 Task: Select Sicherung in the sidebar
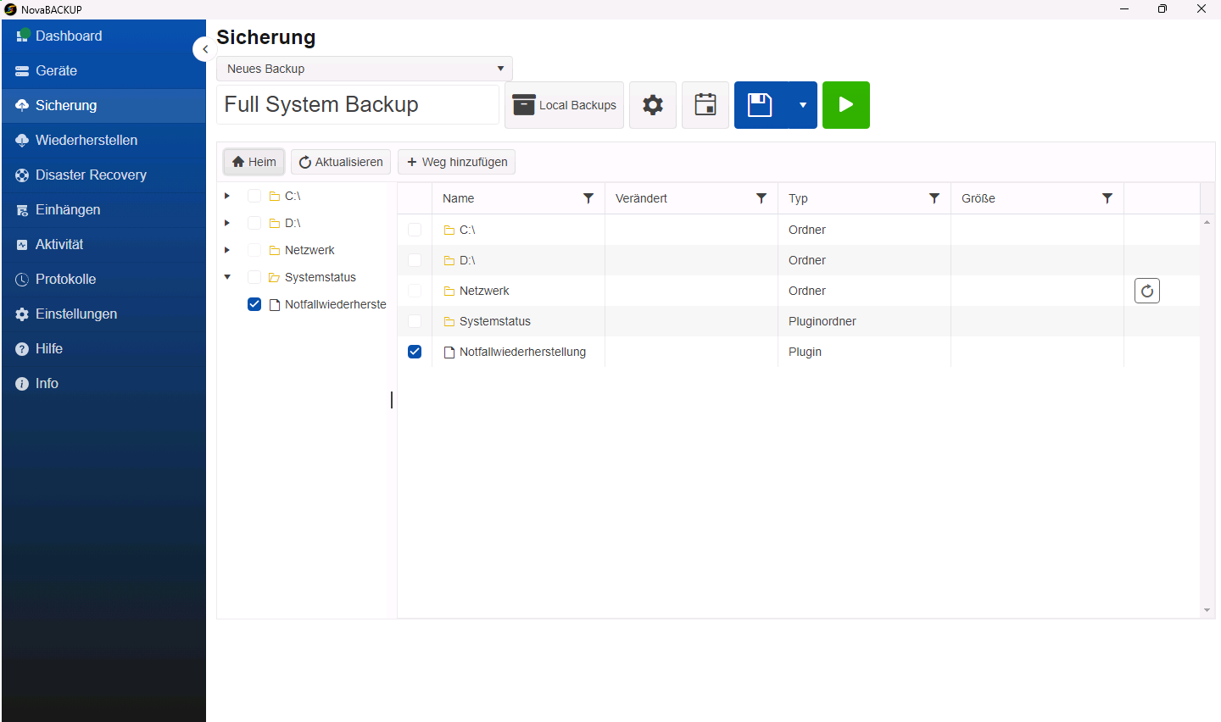[x=103, y=106]
